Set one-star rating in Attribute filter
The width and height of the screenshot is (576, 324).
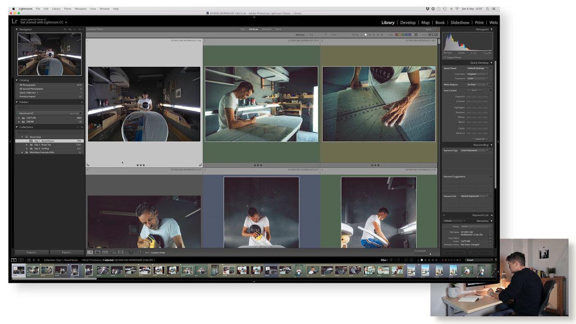[x=366, y=35]
